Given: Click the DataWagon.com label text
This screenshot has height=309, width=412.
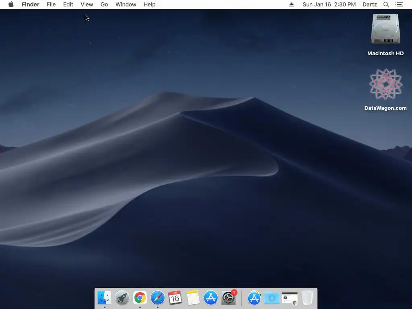Looking at the screenshot, I should [385, 108].
